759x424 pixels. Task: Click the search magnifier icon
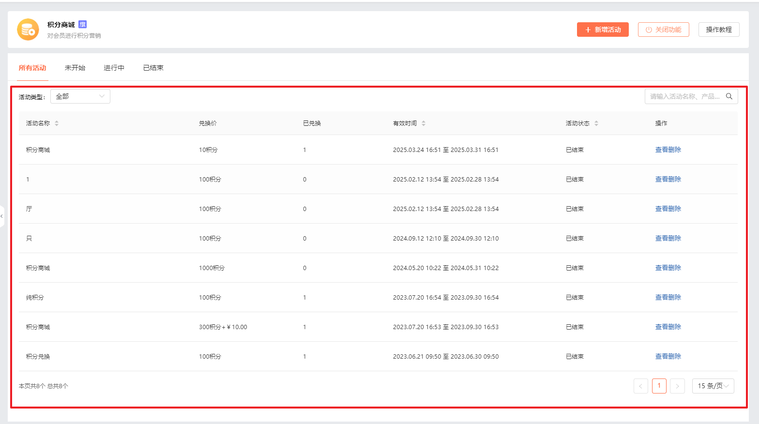(729, 96)
